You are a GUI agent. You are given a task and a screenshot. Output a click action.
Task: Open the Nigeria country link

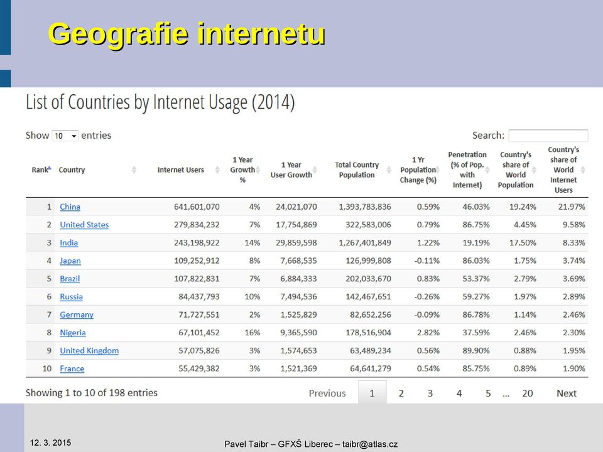coord(73,333)
